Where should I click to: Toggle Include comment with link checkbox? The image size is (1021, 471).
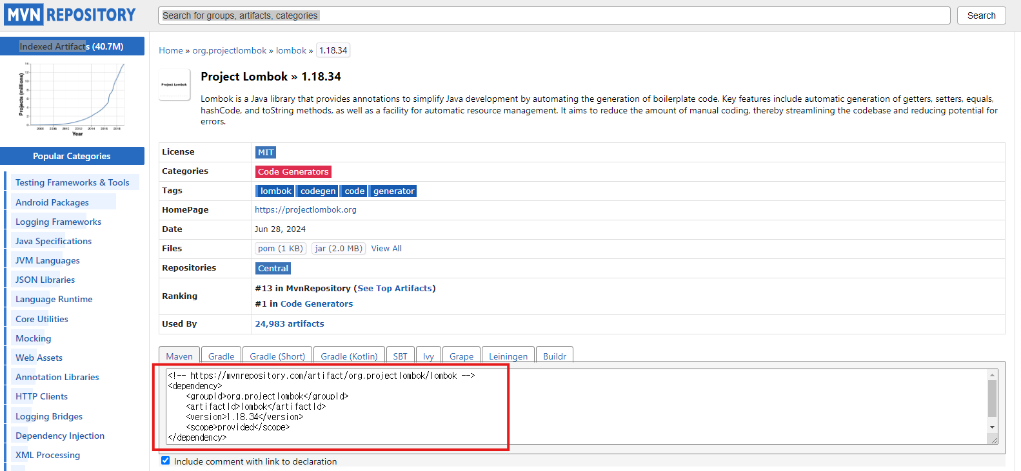166,461
